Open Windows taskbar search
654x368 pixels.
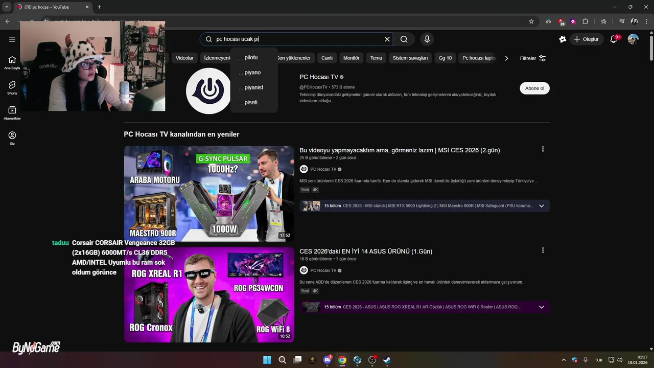click(x=282, y=360)
